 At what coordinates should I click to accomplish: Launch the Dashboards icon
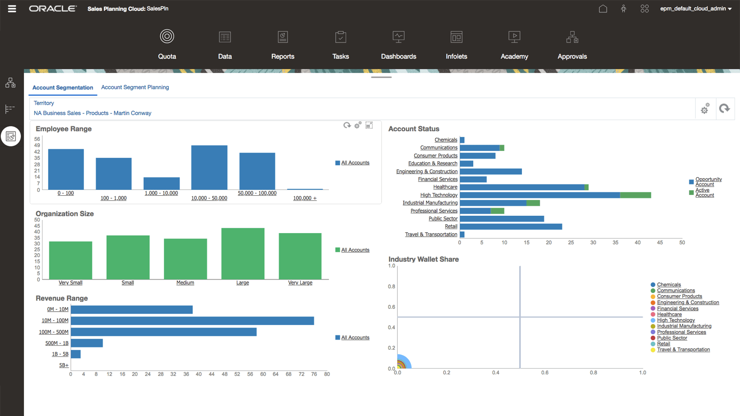(398, 37)
